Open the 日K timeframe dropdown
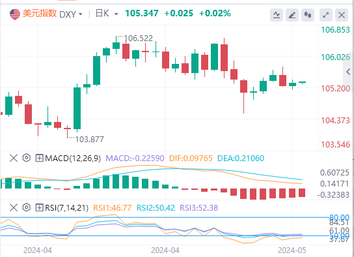 (x=107, y=14)
